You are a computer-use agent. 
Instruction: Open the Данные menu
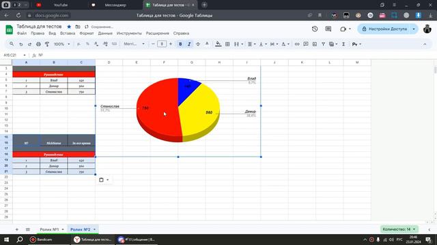click(105, 33)
